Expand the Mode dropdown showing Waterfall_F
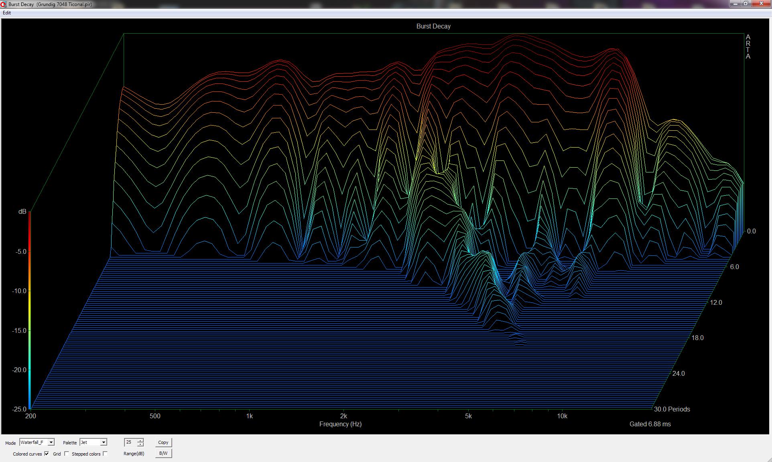772x462 pixels. pos(51,442)
